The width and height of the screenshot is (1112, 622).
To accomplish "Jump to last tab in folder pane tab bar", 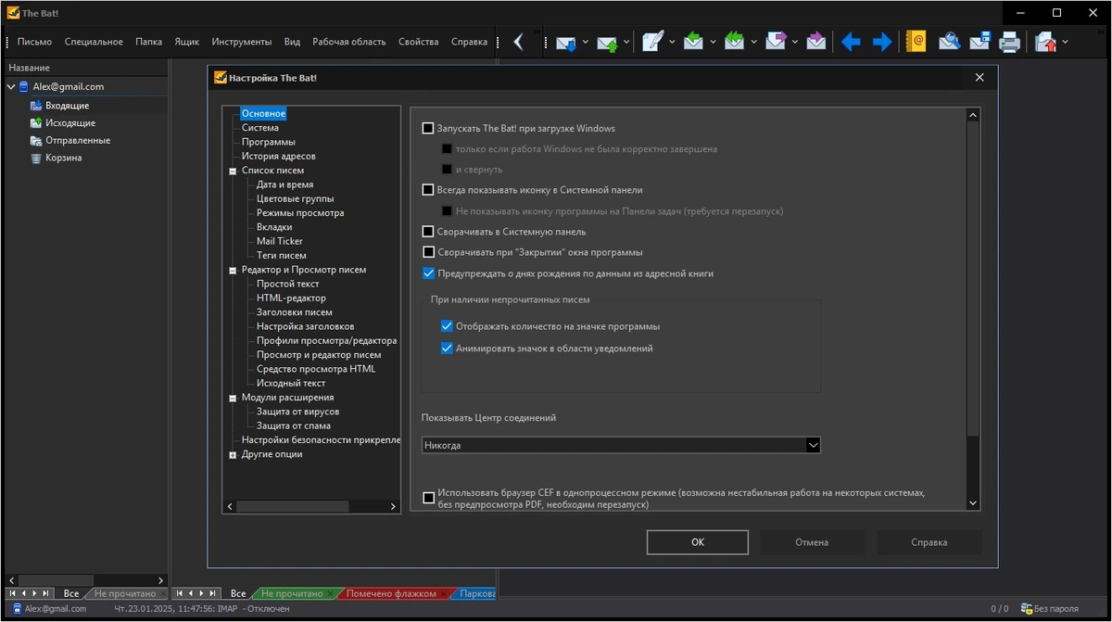I will click(x=46, y=593).
